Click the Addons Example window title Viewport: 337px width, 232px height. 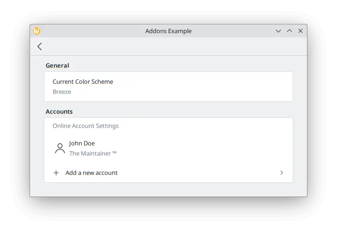(x=168, y=31)
